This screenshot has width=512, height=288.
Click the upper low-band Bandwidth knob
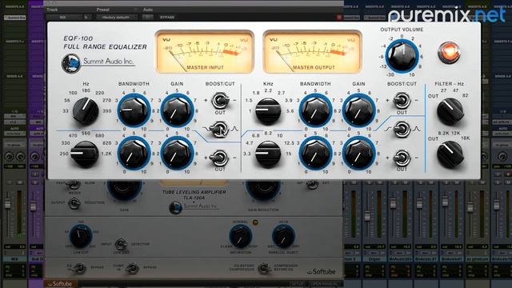coord(134,110)
